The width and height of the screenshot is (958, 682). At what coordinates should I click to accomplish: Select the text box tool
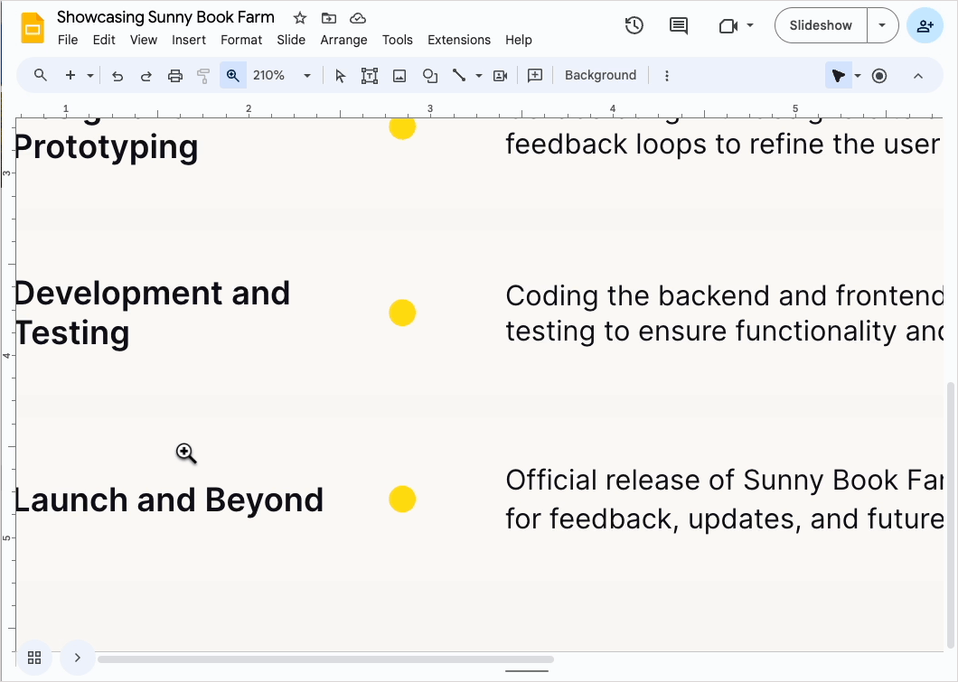pyautogui.click(x=370, y=76)
